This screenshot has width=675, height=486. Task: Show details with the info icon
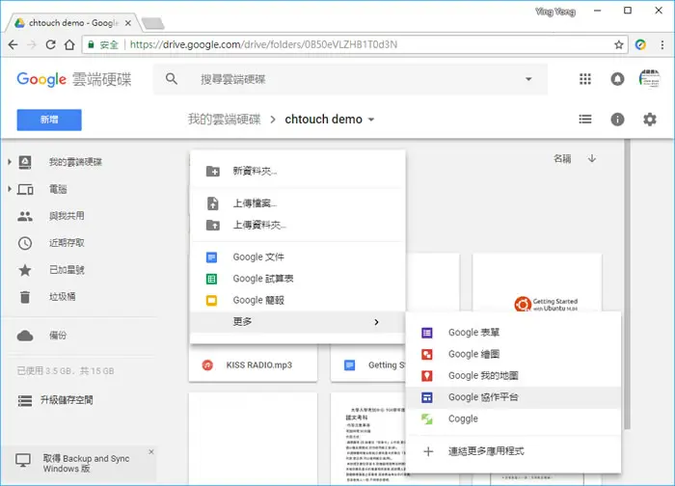point(617,120)
